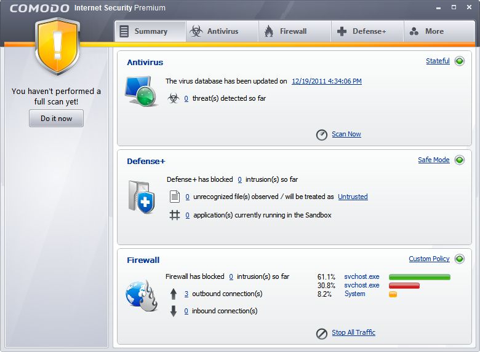Image resolution: width=480 pixels, height=352 pixels.
Task: Click the green svchost.exe traffic bar
Action: (x=420, y=277)
